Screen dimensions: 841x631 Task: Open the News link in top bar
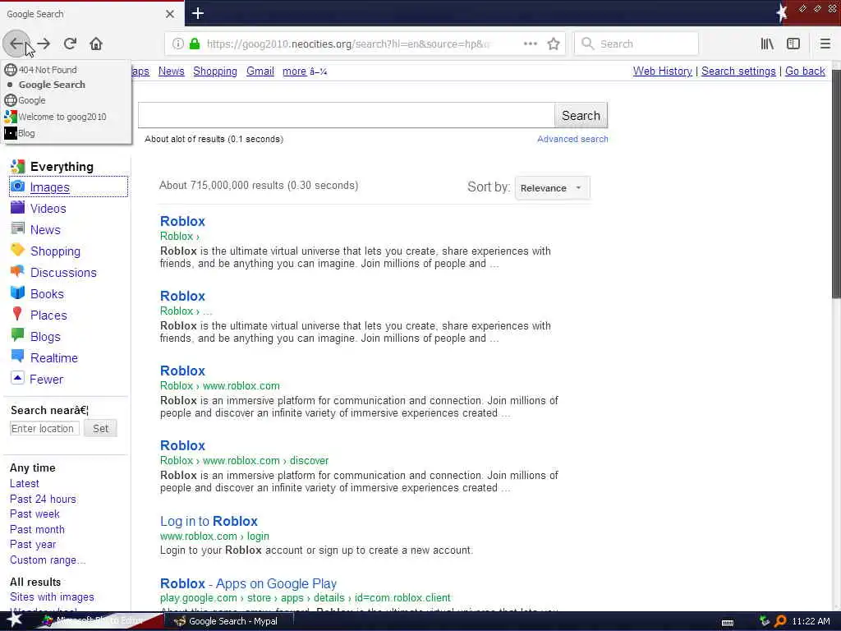[171, 71]
